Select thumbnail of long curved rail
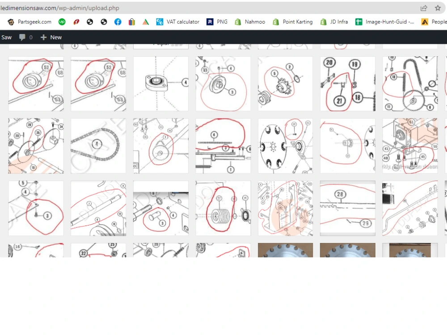Image resolution: width=447 pixels, height=335 pixels. pyautogui.click(x=410, y=208)
